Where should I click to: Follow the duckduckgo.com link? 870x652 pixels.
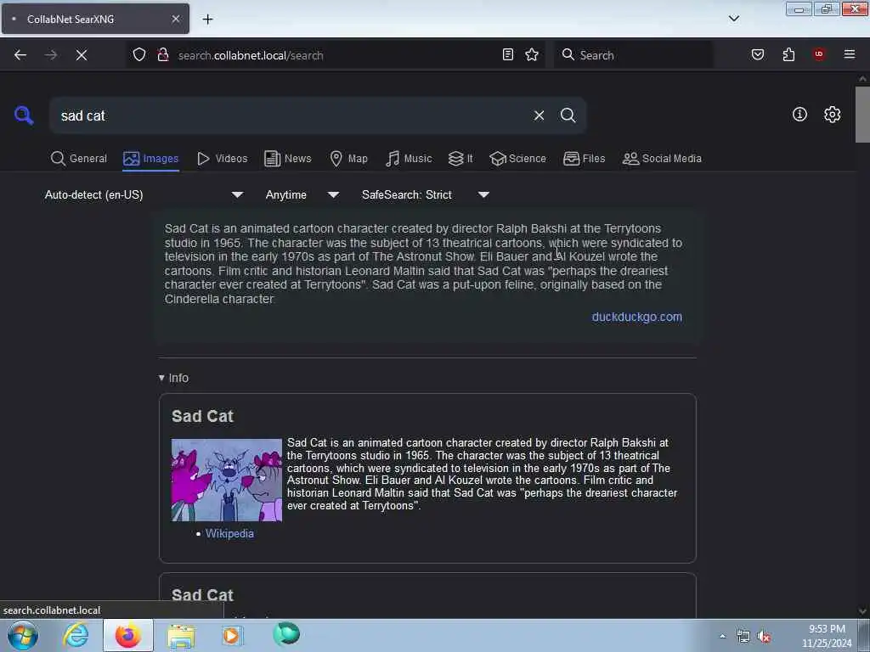[637, 317]
